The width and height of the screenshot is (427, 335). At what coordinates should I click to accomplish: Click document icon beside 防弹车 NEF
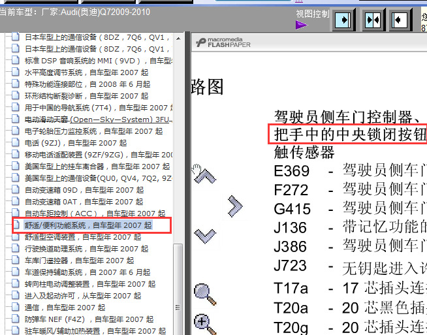point(16,319)
